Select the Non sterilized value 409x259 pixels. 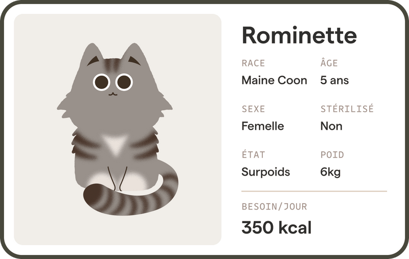(x=331, y=126)
